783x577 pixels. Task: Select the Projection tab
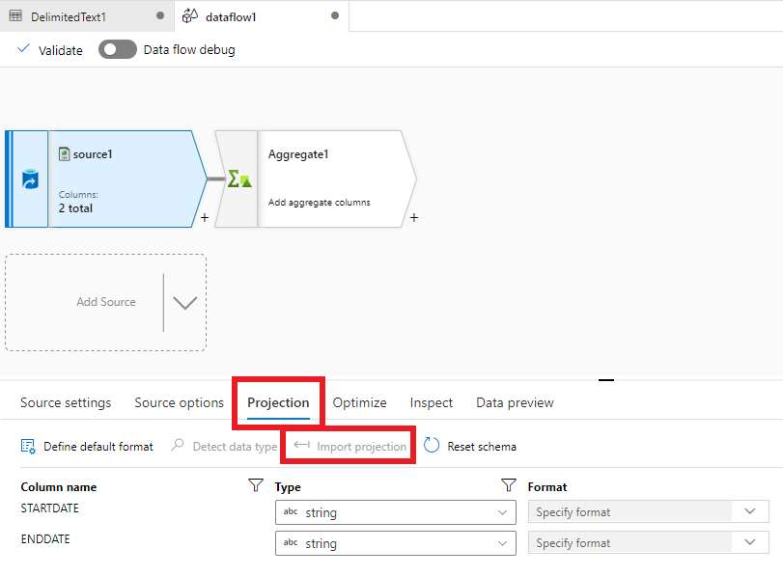point(278,402)
